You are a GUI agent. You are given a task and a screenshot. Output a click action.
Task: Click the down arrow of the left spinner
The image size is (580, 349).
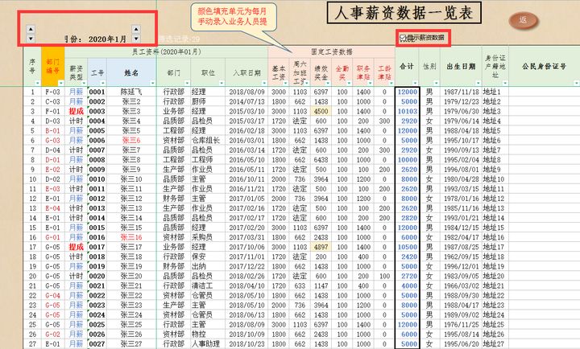tap(31, 38)
